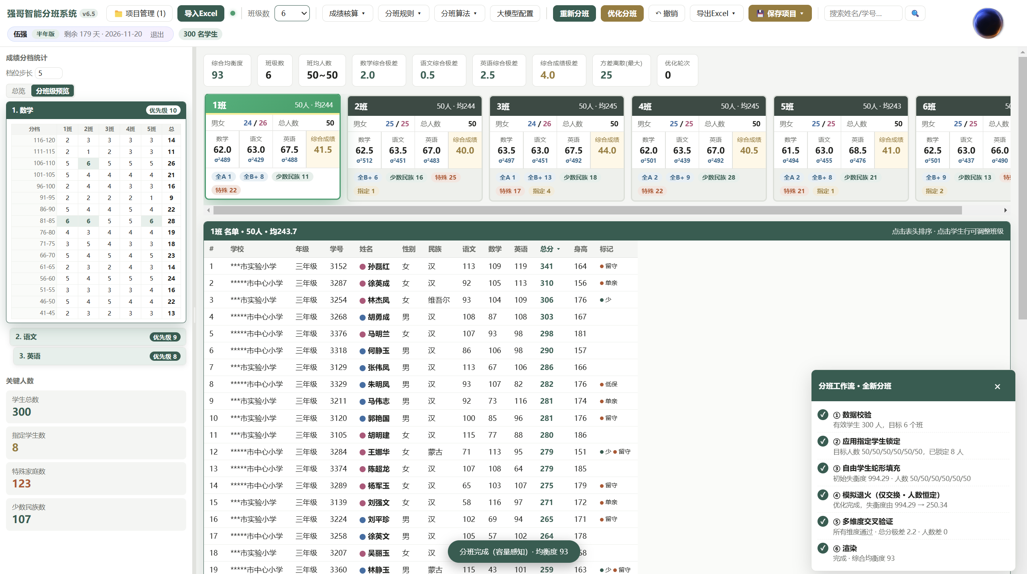Click the checkmark for step ⑥ 渲染
This screenshot has width=1027, height=574.
pyautogui.click(x=823, y=548)
